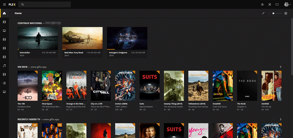
Task: Open the Music library icon in the sidebar
Action: click(4, 66)
